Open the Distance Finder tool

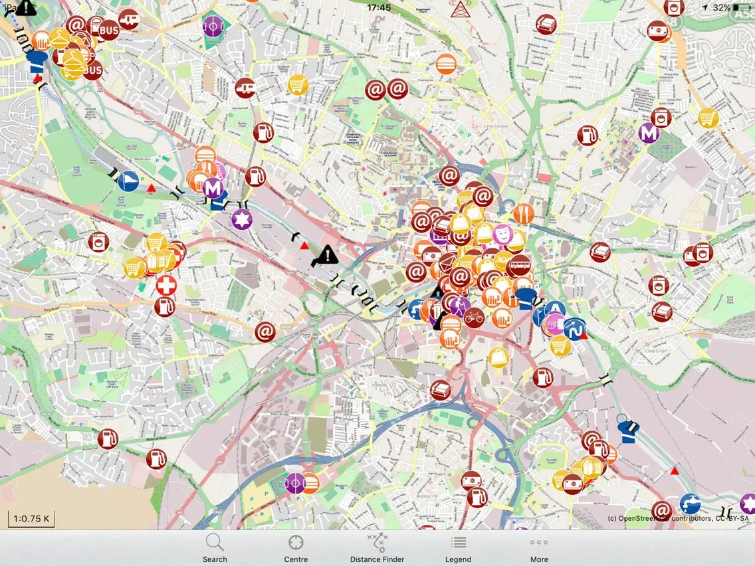[x=377, y=549]
